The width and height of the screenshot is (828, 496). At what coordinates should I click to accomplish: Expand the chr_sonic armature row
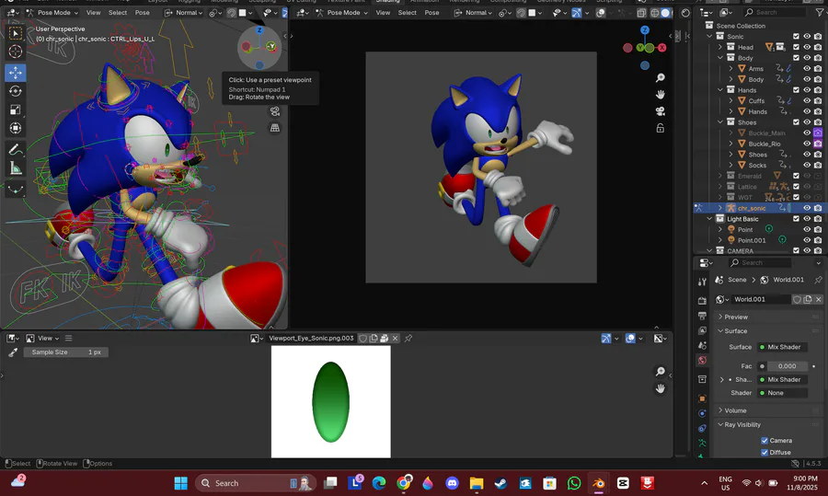(719, 208)
